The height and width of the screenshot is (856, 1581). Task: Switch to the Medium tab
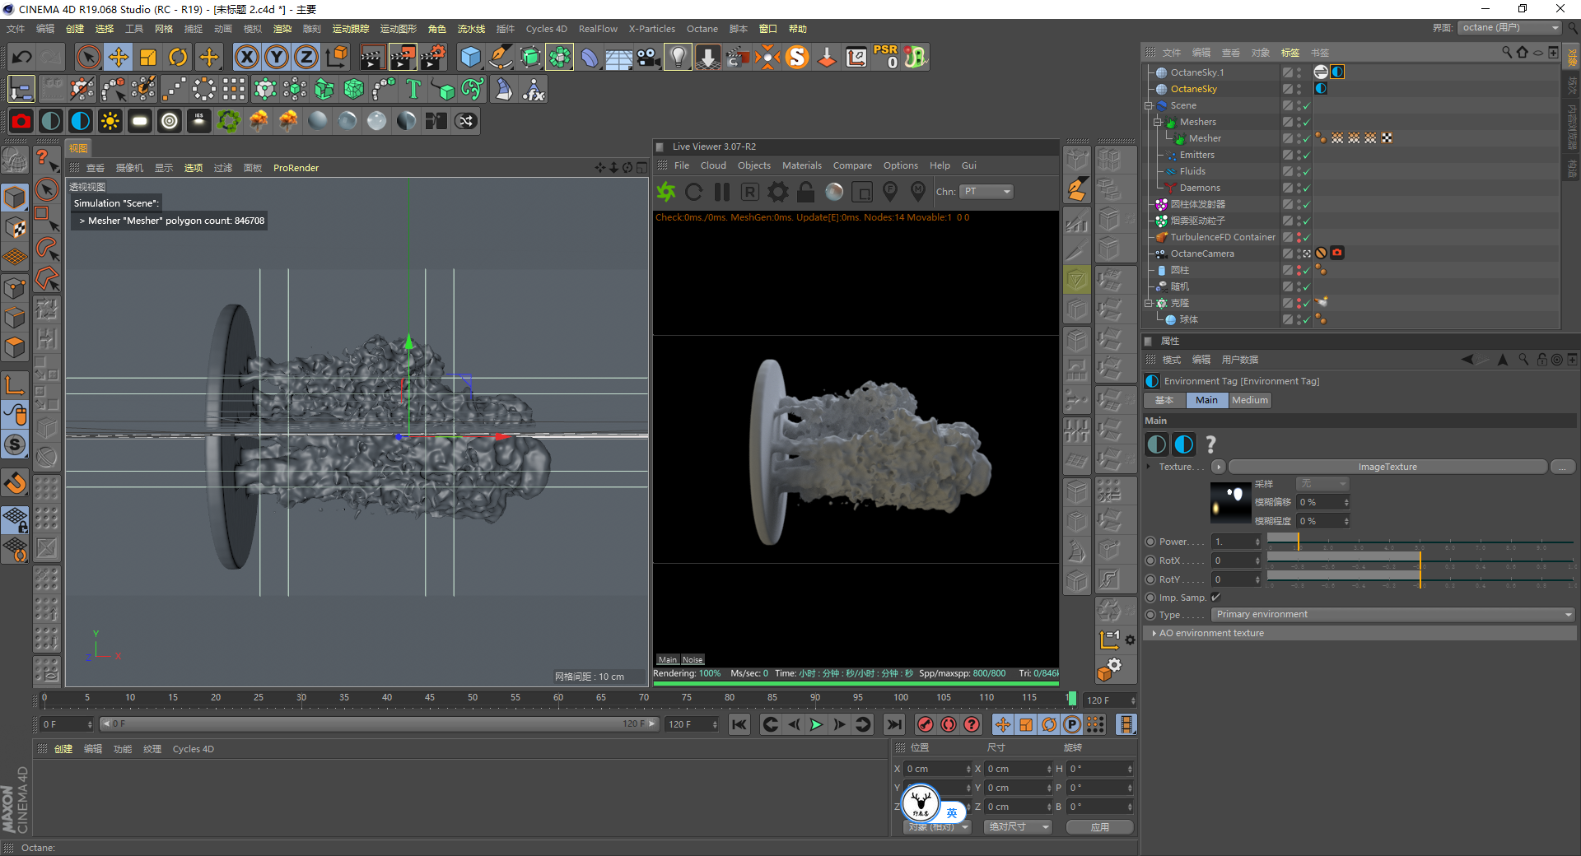1249,400
